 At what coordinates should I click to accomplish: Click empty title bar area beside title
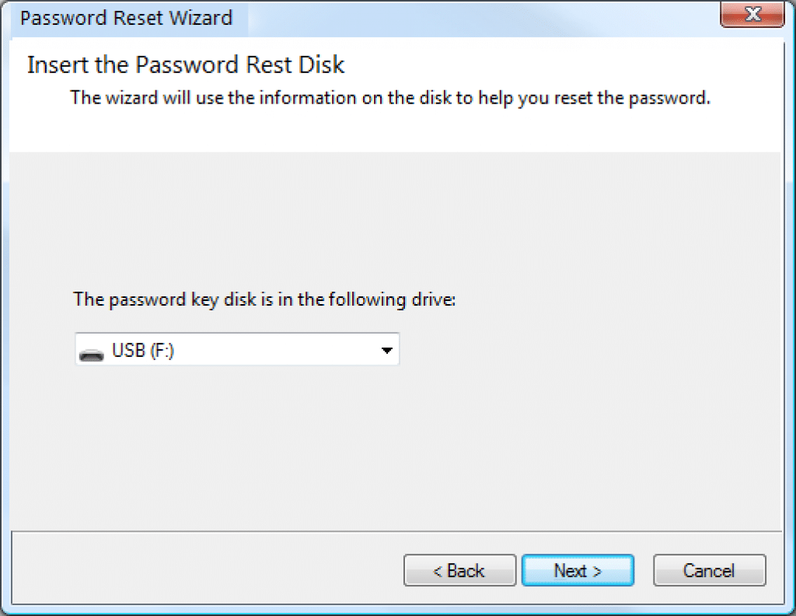click(x=466, y=17)
